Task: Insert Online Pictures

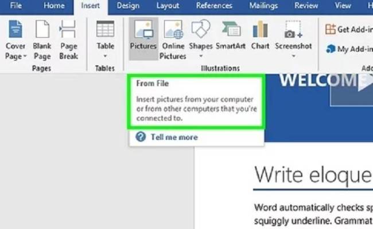Action: point(173,40)
